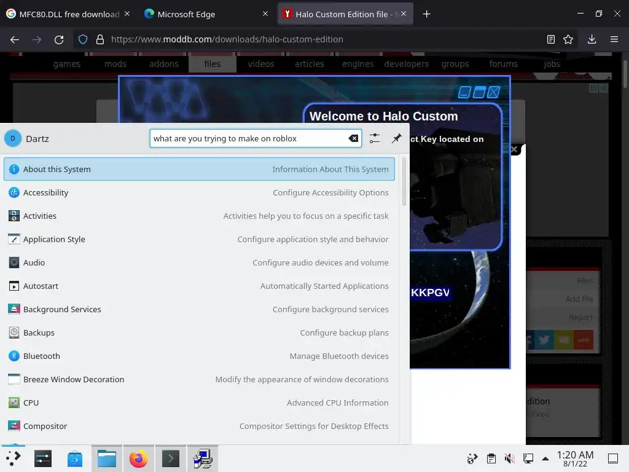Viewport: 629px width, 472px height.
Task: Go back in browser history
Action: [15, 39]
